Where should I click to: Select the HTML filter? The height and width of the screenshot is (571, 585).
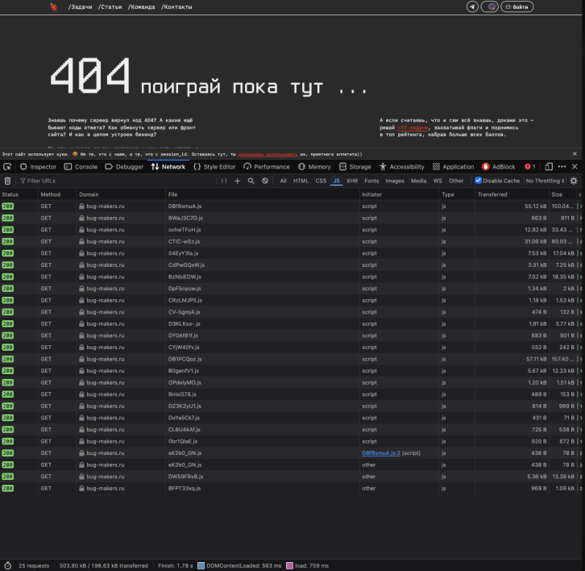(x=301, y=181)
